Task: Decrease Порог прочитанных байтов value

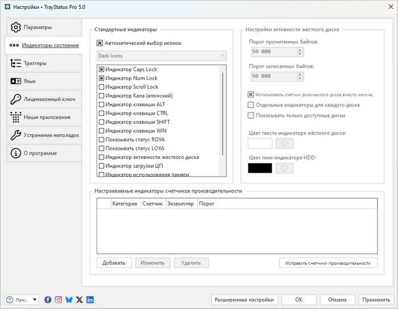Action: [300, 54]
